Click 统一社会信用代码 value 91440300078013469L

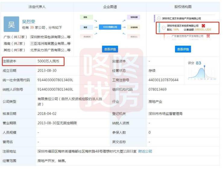point(55,80)
